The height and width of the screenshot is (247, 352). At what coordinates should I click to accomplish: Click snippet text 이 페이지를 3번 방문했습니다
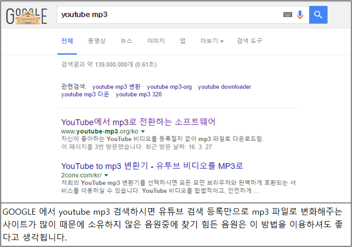click(102, 147)
